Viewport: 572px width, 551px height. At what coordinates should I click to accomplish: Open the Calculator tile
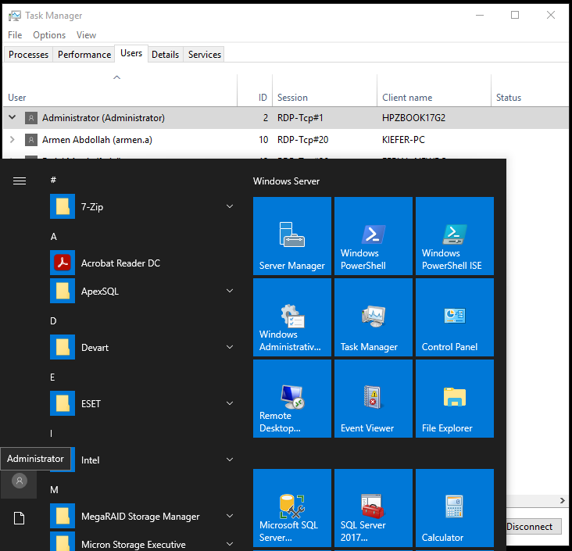pyautogui.click(x=455, y=508)
